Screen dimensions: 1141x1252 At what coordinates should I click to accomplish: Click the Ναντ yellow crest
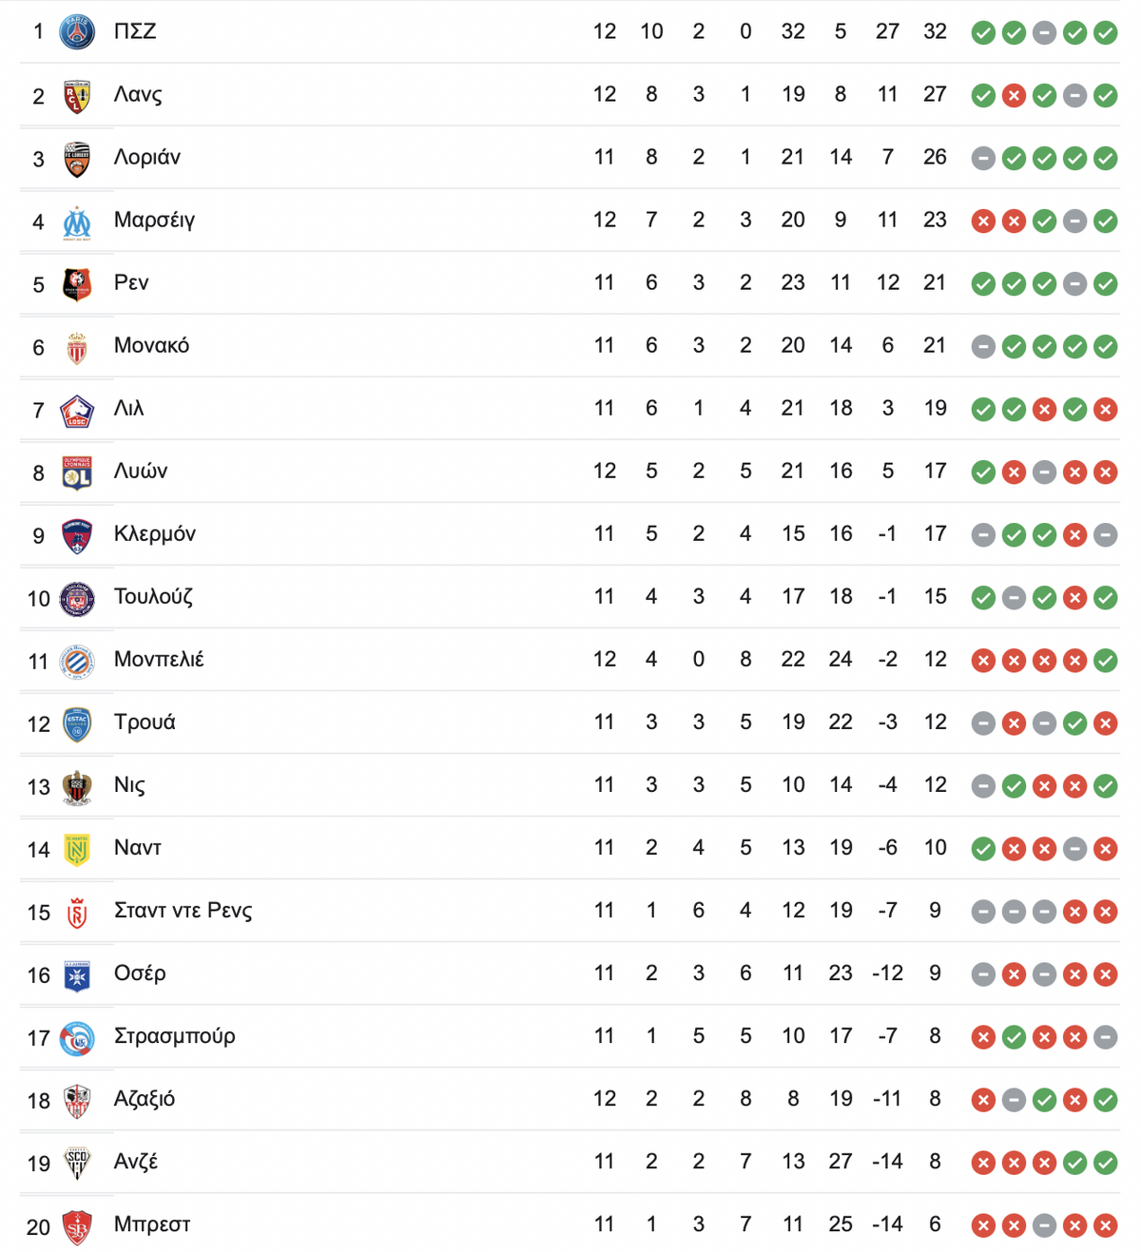(x=77, y=848)
